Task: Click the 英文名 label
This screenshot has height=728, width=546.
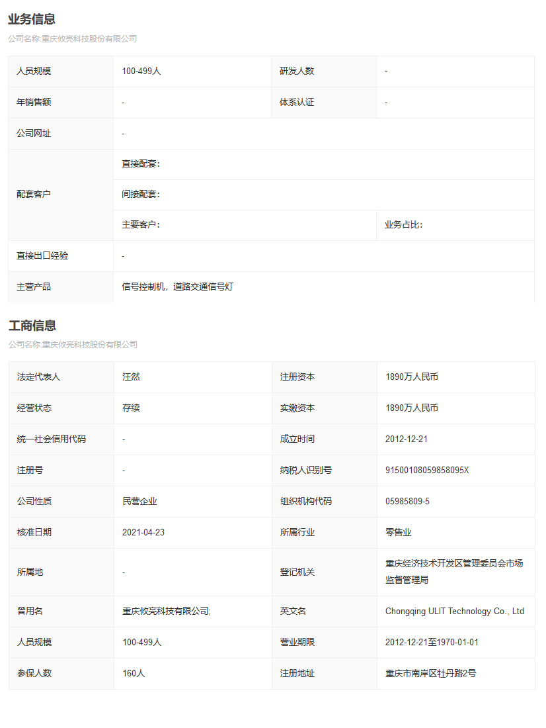Action: click(293, 612)
